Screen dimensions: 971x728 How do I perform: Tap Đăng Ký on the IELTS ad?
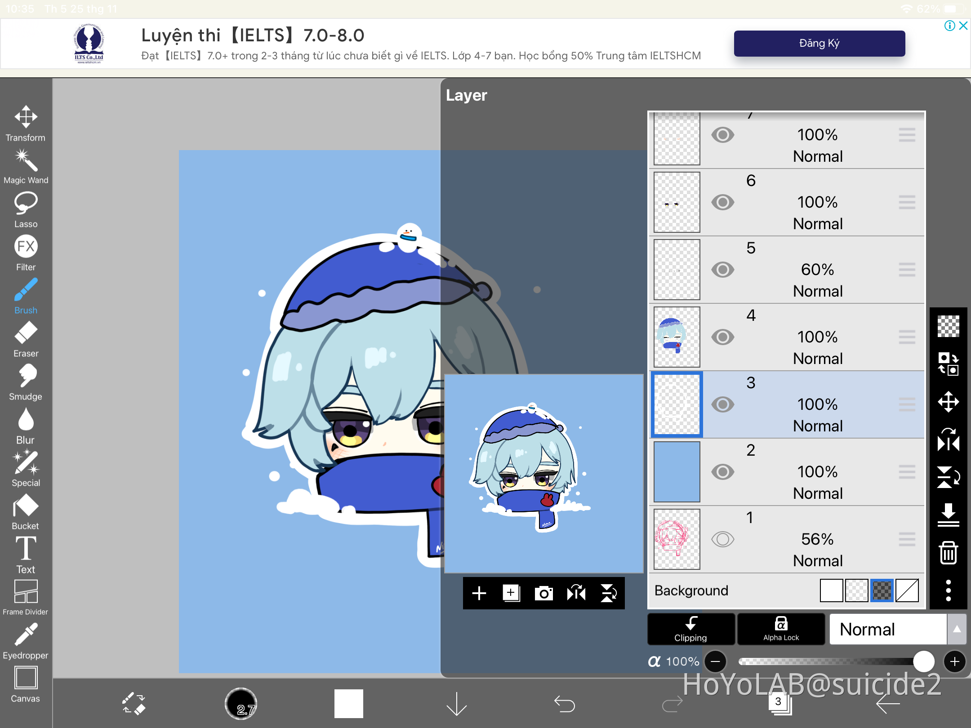coord(819,43)
